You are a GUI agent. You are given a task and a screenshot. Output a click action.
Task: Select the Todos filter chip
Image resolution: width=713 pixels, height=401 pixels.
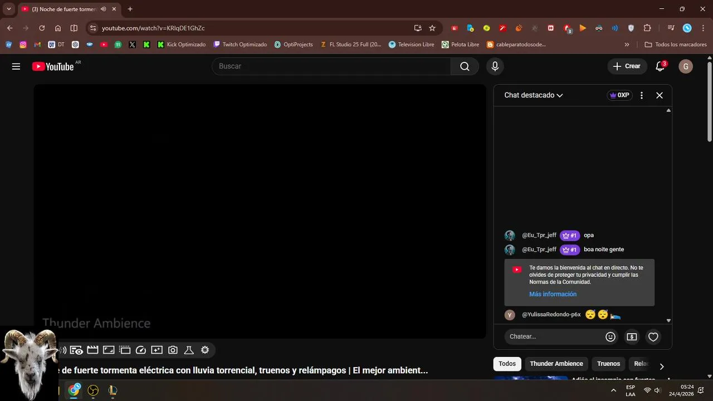pos(507,364)
